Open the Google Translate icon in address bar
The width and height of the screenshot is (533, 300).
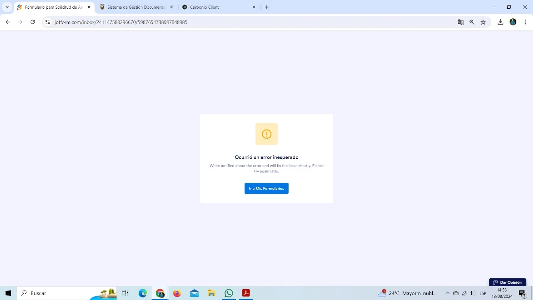(461, 22)
